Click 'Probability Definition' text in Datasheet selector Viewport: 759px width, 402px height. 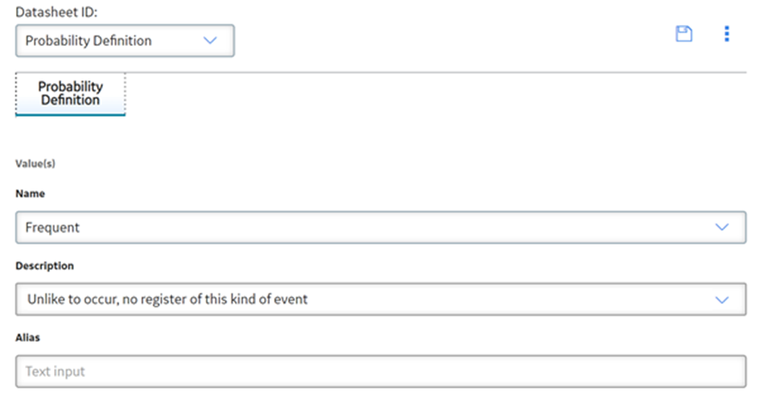tap(89, 41)
